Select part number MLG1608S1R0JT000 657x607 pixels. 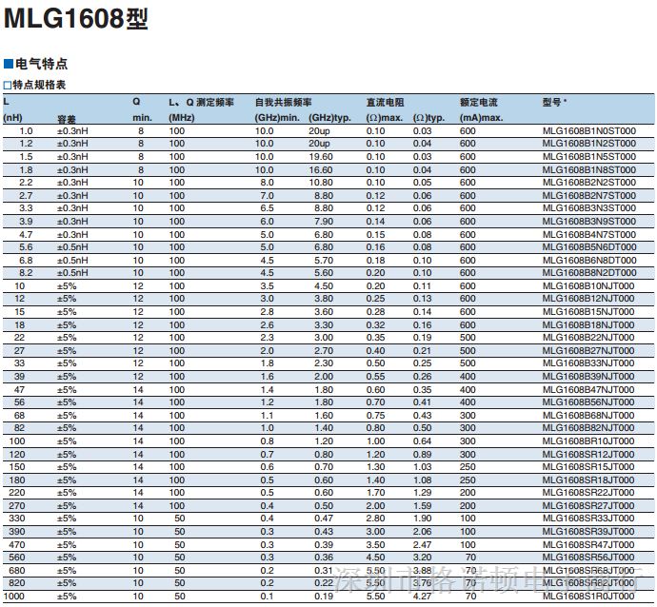[588, 597]
